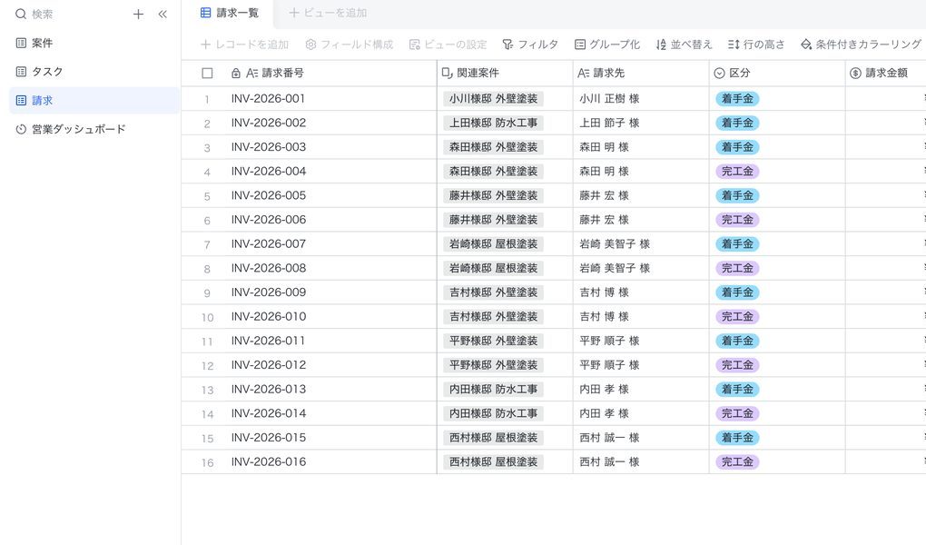Open linked record 小川様邸 外壁塗装

click(x=493, y=99)
